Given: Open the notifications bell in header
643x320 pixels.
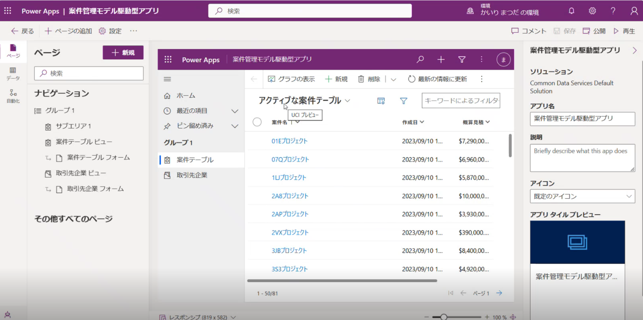Looking at the screenshot, I should point(572,11).
